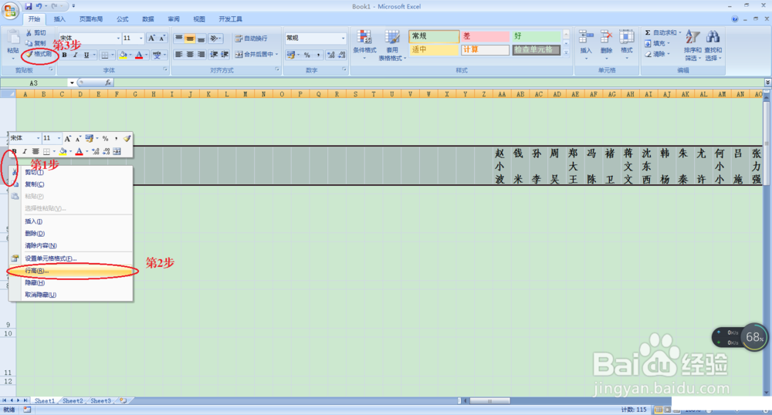Expand the 自动求和 dropdown arrow

pyautogui.click(x=680, y=33)
